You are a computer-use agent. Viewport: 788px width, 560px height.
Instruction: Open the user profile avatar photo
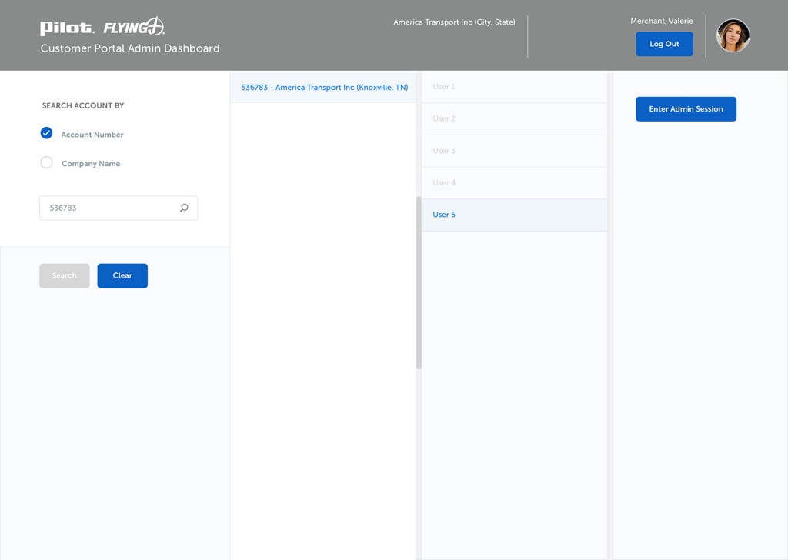tap(733, 35)
